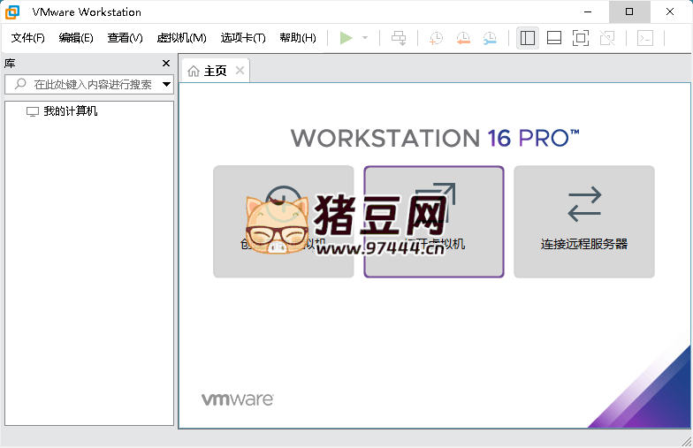This screenshot has height=448, width=693.
Task: Take a snapshot using the clock-plus icon
Action: (436, 38)
